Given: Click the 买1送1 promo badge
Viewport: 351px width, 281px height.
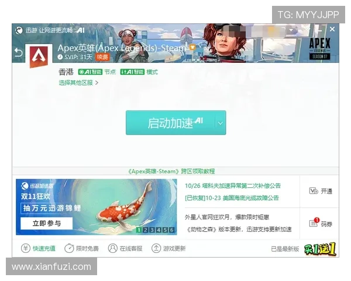Looking at the screenshot, I should click(320, 249).
